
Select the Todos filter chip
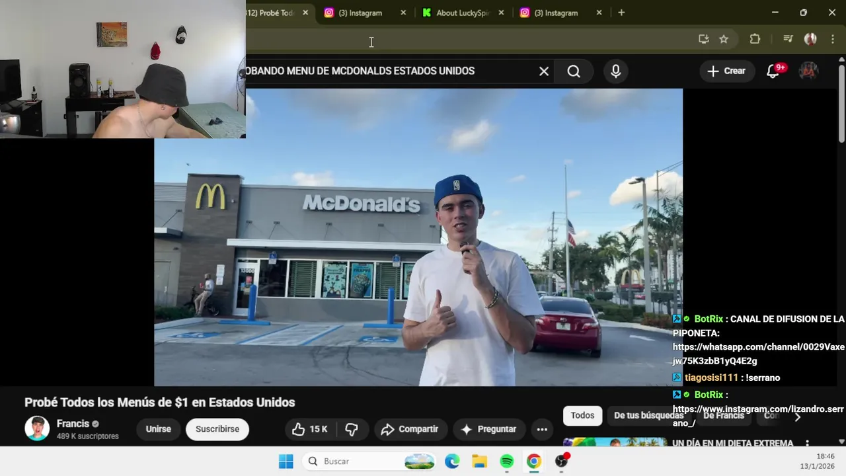click(x=582, y=415)
